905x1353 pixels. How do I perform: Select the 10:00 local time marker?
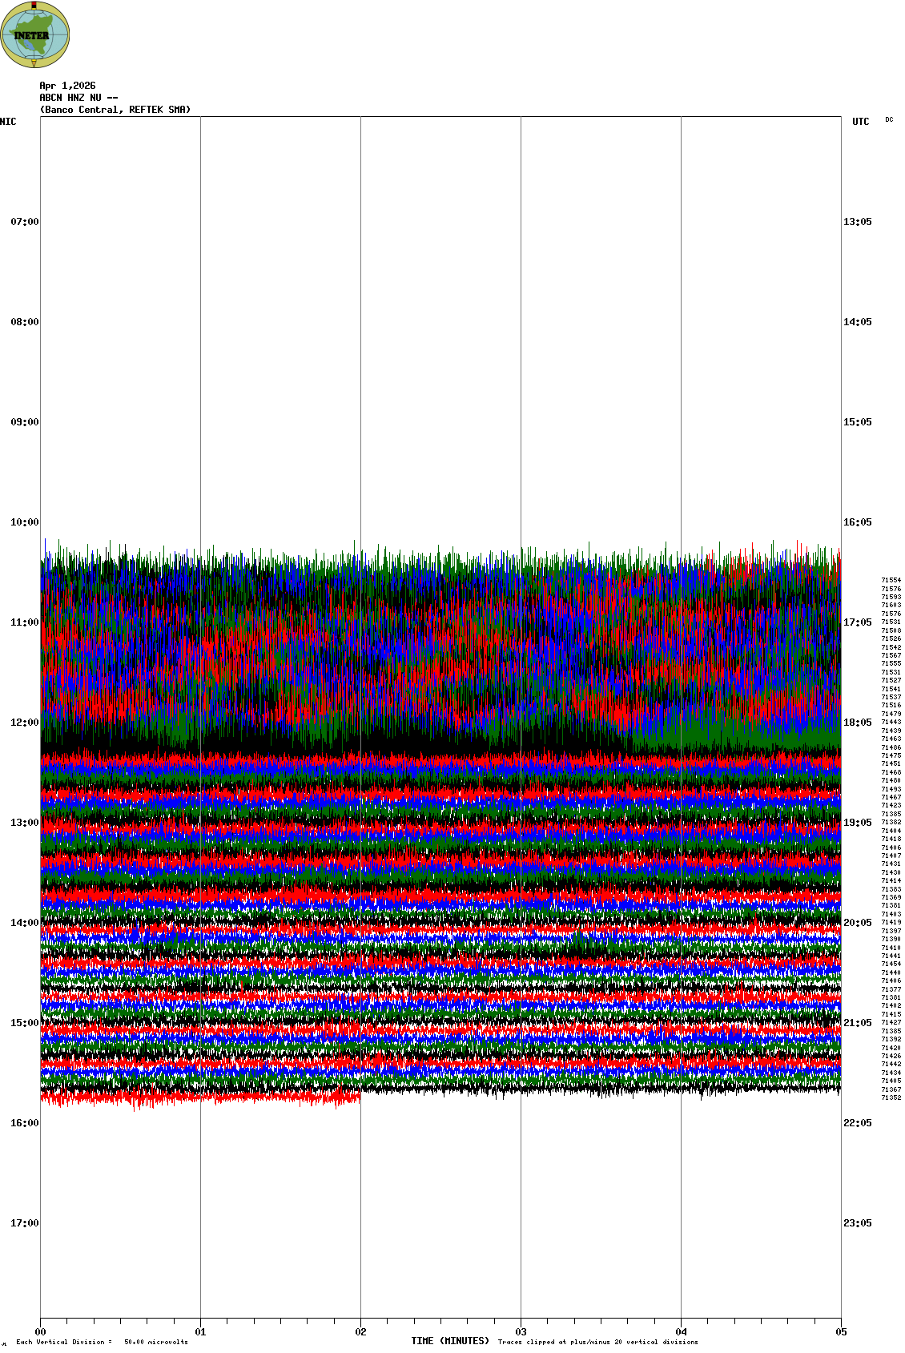tap(24, 522)
